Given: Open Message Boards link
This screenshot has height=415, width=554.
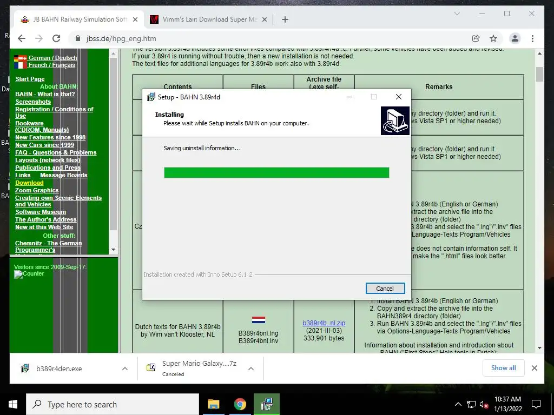Looking at the screenshot, I should (x=64, y=176).
